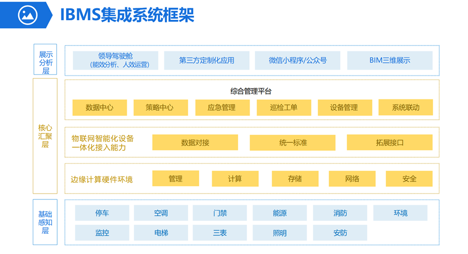Screen dimensions: 468x254
Task: Select the 策略中心 block
Action: point(161,108)
